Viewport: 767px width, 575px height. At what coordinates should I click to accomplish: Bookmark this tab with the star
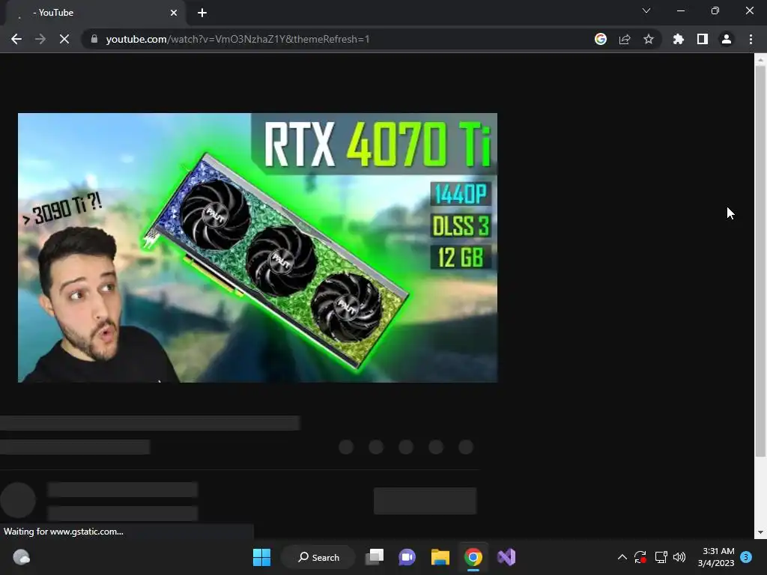[649, 39]
